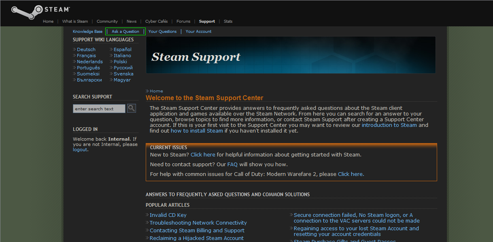
Task: Go to the Forums page
Action: (183, 21)
